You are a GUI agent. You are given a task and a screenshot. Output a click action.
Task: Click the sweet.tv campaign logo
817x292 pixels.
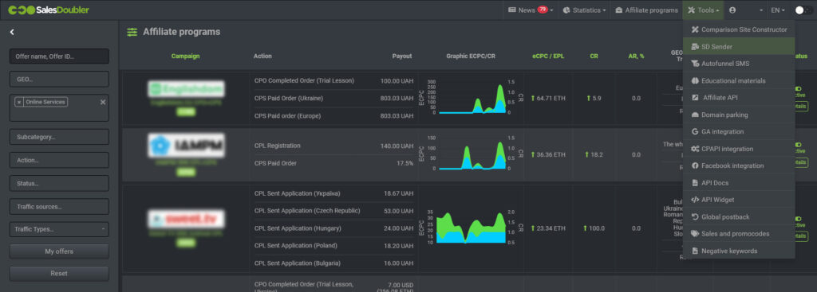pyautogui.click(x=187, y=219)
